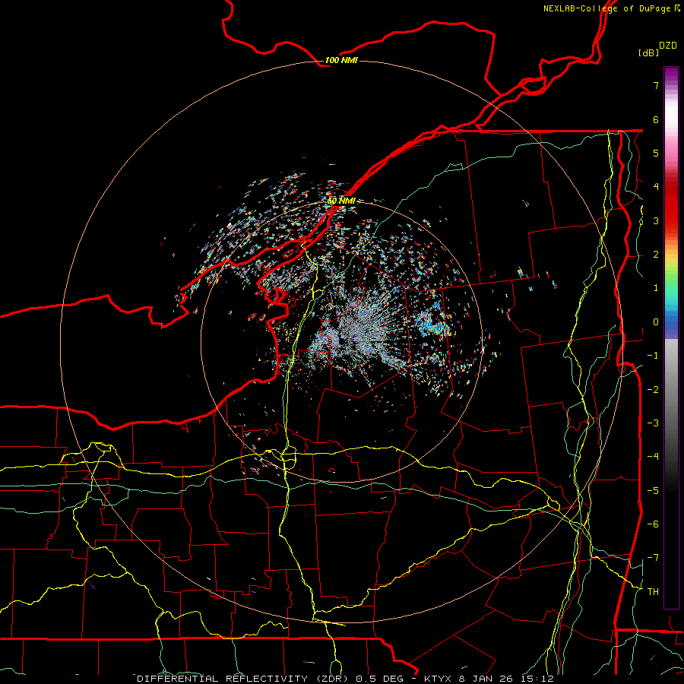Click the radar site center of returns
This screenshot has height=684, width=684.
(341, 341)
